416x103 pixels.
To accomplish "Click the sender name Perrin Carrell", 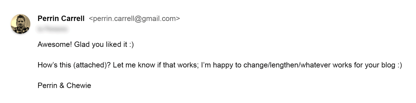I will 61,19.
